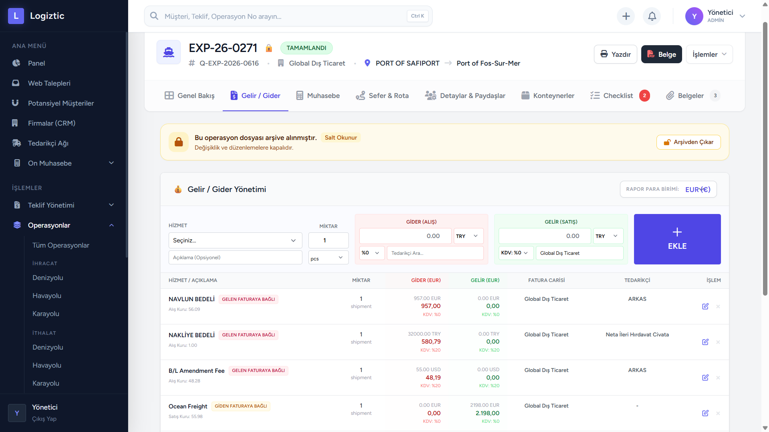
Task: Open the notifications bell
Action: coord(652,16)
